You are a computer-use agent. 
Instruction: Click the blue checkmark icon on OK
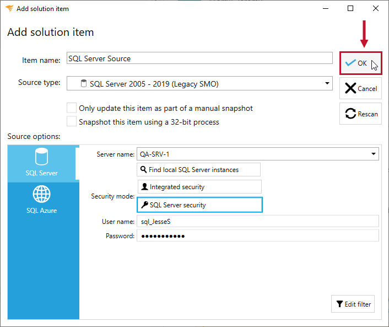350,62
